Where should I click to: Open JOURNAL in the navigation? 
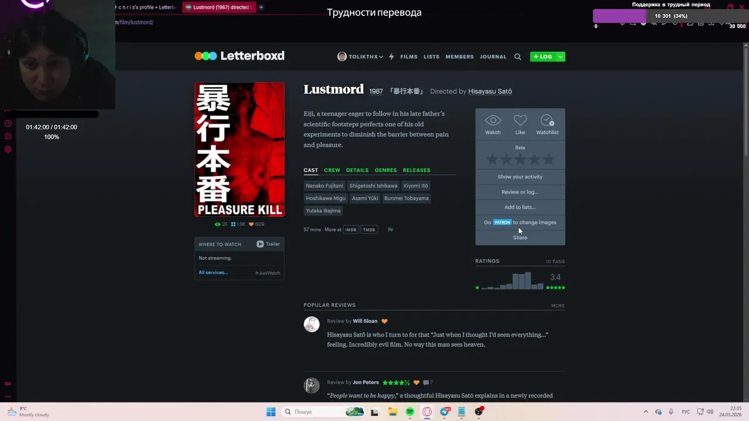coord(493,57)
